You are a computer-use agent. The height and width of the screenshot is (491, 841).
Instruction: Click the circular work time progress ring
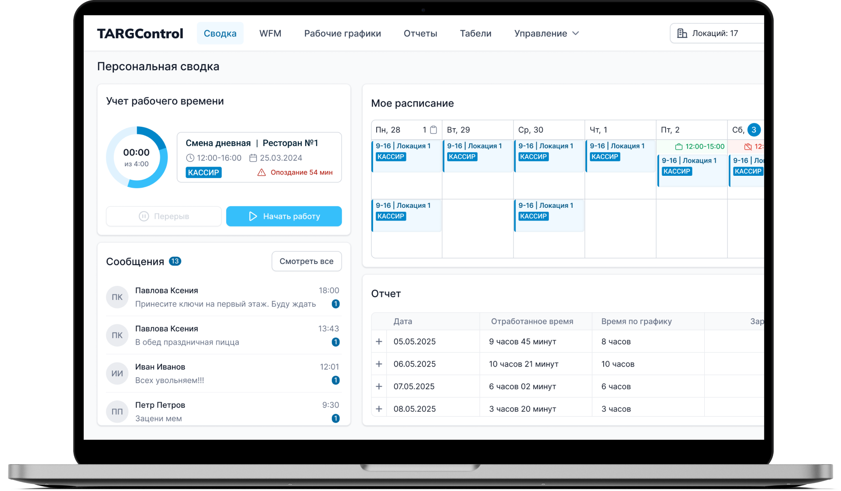(x=137, y=157)
